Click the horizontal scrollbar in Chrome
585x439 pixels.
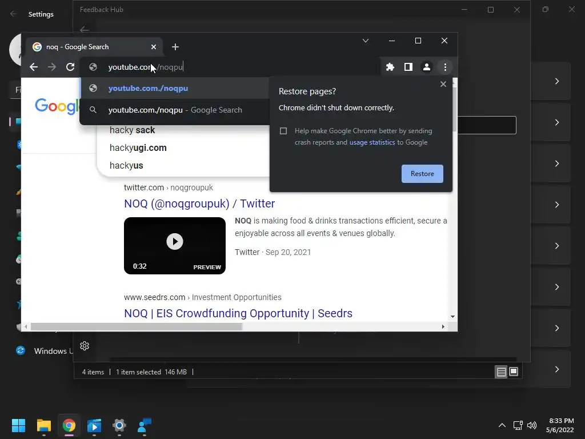point(136,326)
